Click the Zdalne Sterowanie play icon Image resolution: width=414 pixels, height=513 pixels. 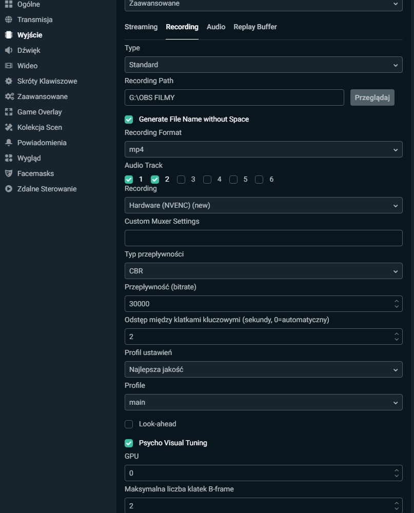pyautogui.click(x=9, y=188)
